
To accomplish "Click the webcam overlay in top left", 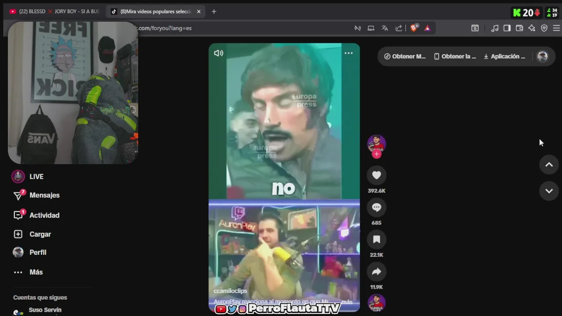I will click(73, 93).
